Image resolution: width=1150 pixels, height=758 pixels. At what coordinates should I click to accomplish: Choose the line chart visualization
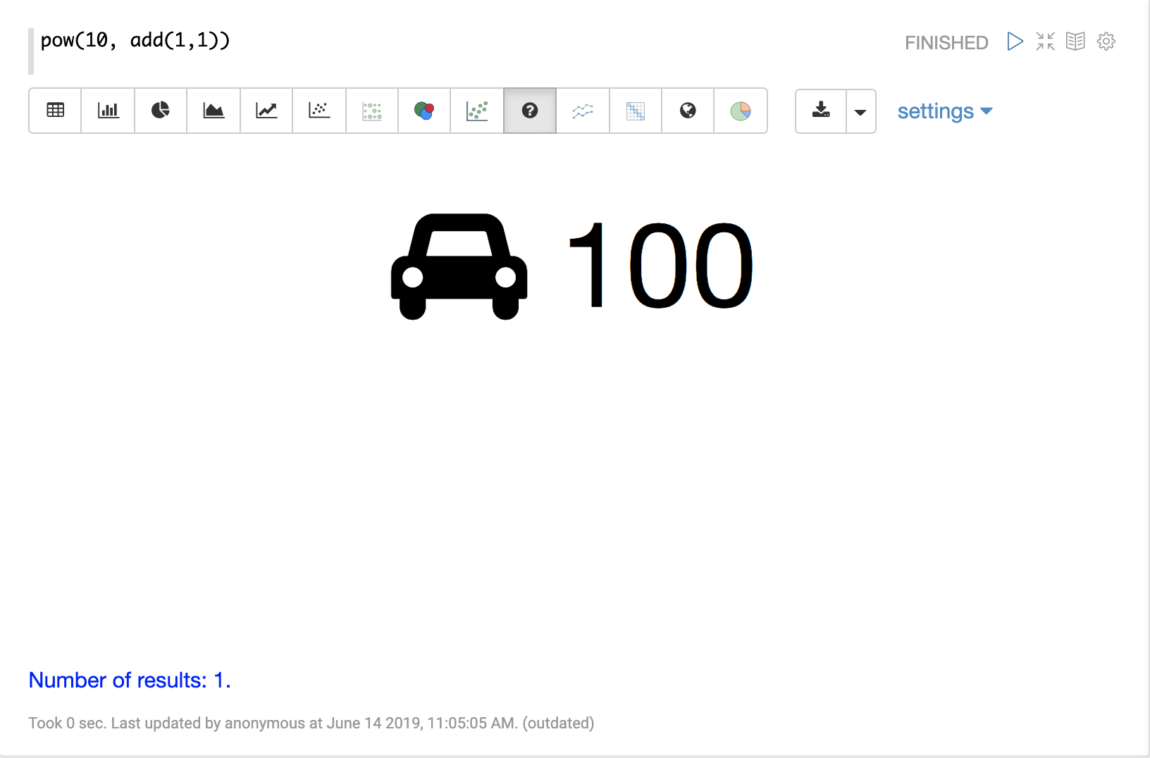[x=266, y=111]
